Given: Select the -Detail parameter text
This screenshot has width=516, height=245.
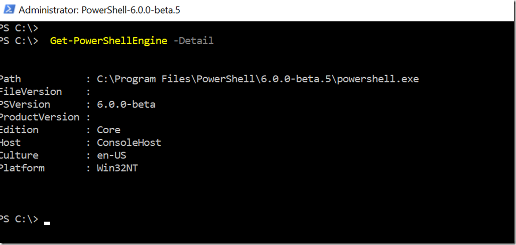Looking at the screenshot, I should point(193,41).
